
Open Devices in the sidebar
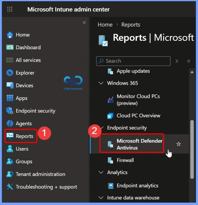click(24, 85)
